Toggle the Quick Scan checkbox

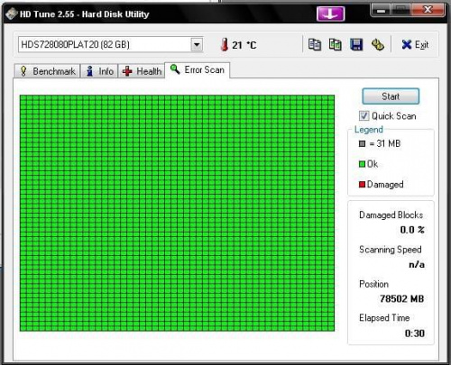(364, 115)
